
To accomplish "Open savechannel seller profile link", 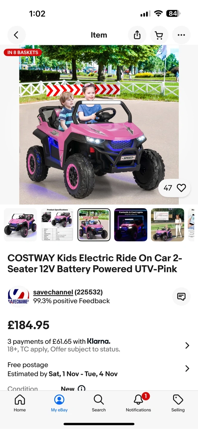I will click(x=53, y=292).
